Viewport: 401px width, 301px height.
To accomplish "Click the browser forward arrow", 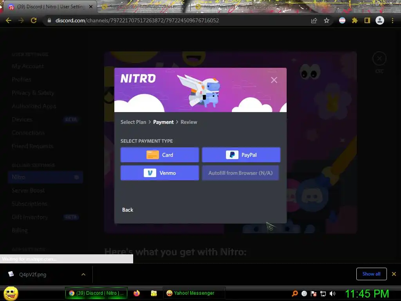I will tap(21, 20).
